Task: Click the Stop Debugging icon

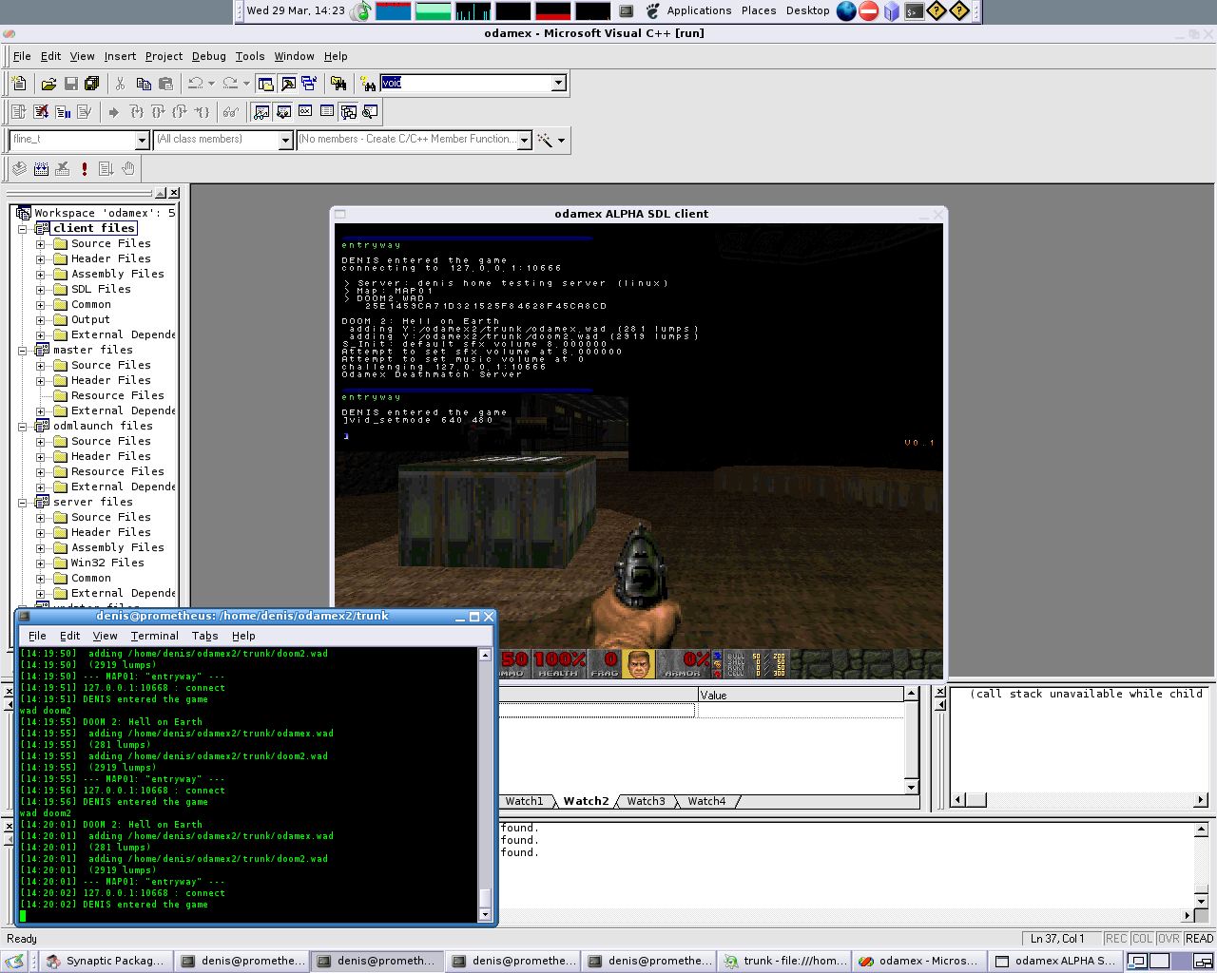Action: [x=41, y=112]
